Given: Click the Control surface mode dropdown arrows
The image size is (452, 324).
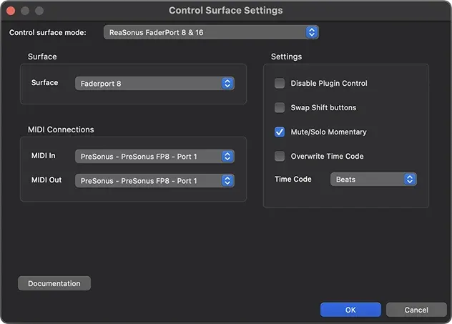Looking at the screenshot, I should pyautogui.click(x=312, y=32).
